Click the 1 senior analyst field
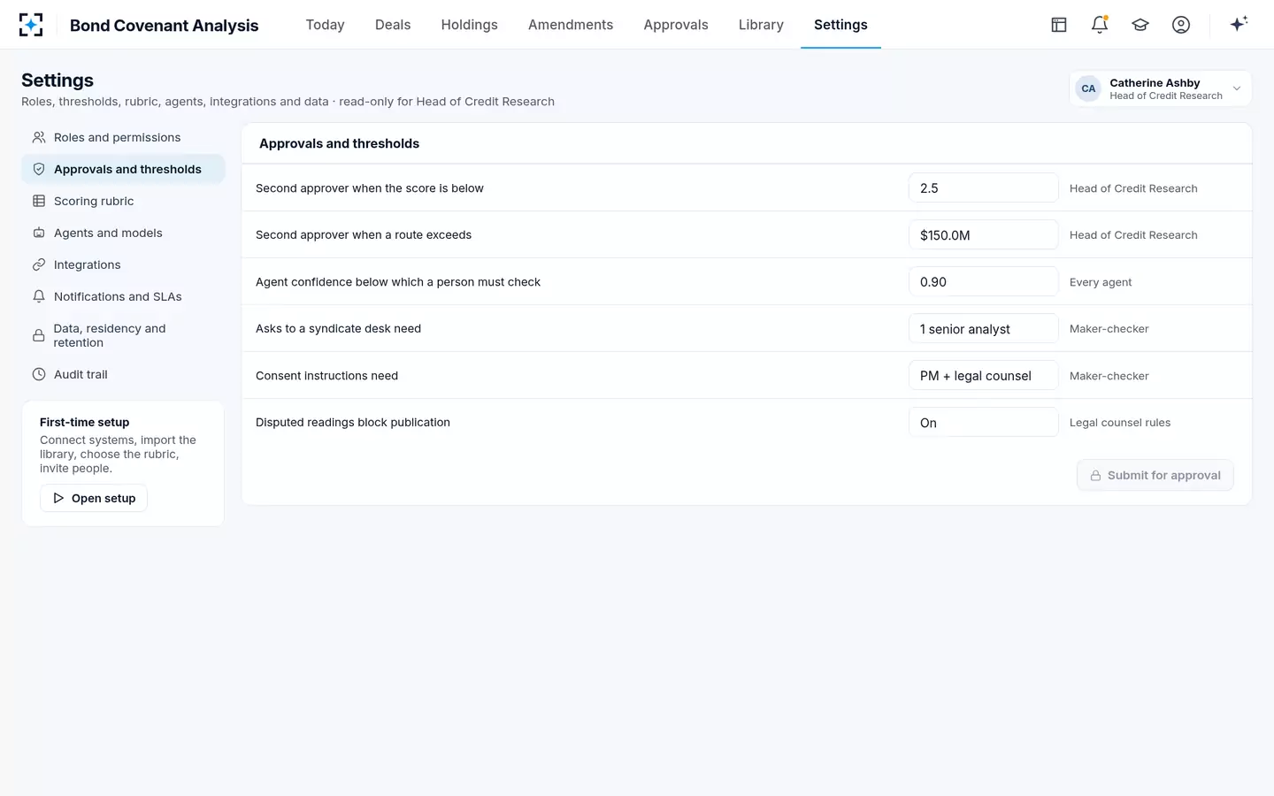1274x796 pixels. pos(983,328)
